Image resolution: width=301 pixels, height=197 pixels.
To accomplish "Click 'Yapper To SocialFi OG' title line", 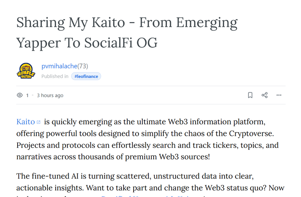I will tap(87, 43).
